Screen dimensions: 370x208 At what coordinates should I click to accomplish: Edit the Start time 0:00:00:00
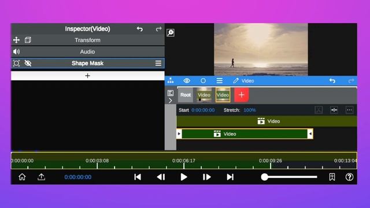[203, 110]
